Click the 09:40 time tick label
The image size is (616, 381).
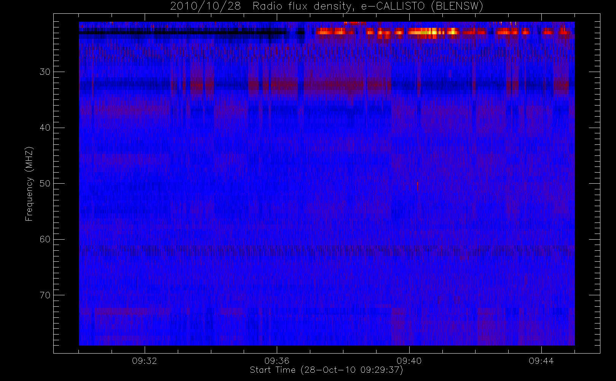[x=409, y=361]
